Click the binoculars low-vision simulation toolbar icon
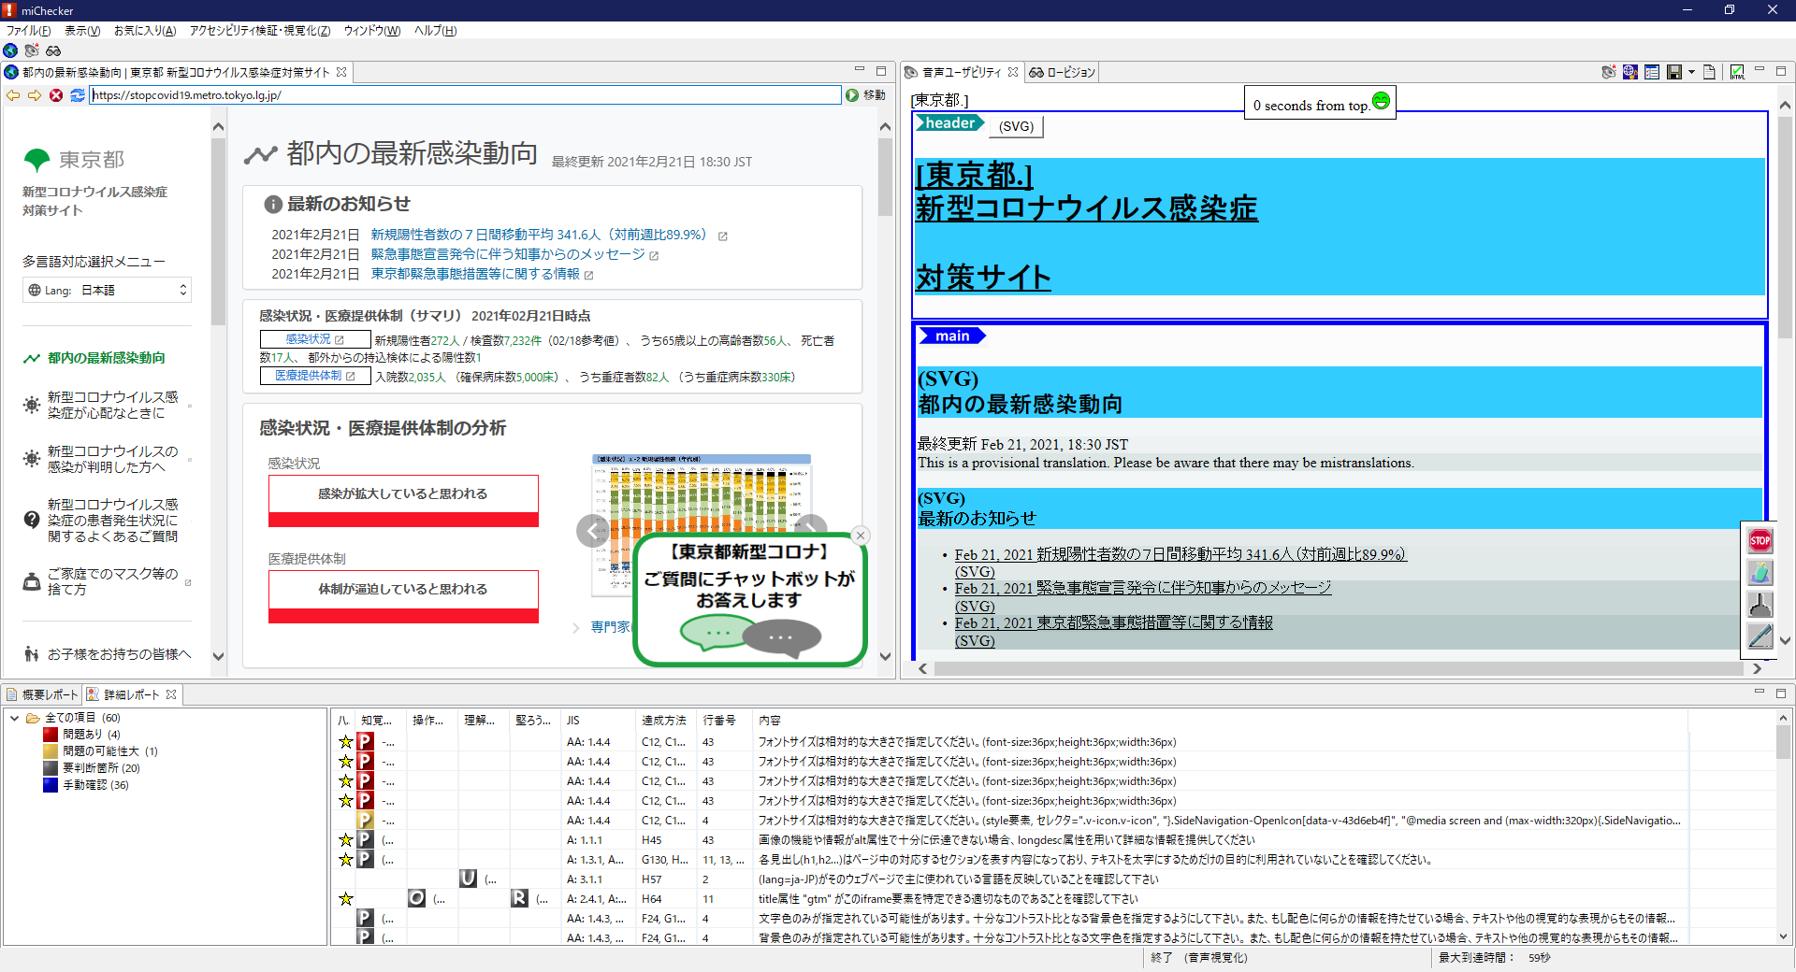 (x=53, y=50)
